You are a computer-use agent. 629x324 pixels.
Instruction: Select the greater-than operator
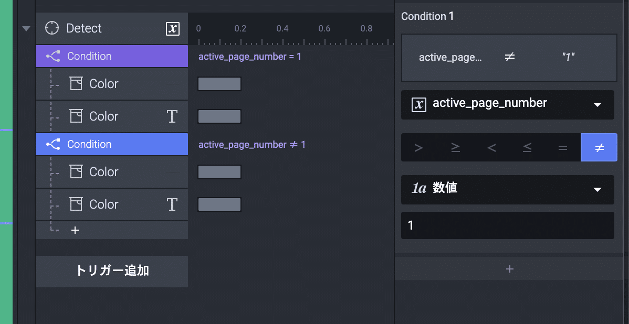point(418,148)
